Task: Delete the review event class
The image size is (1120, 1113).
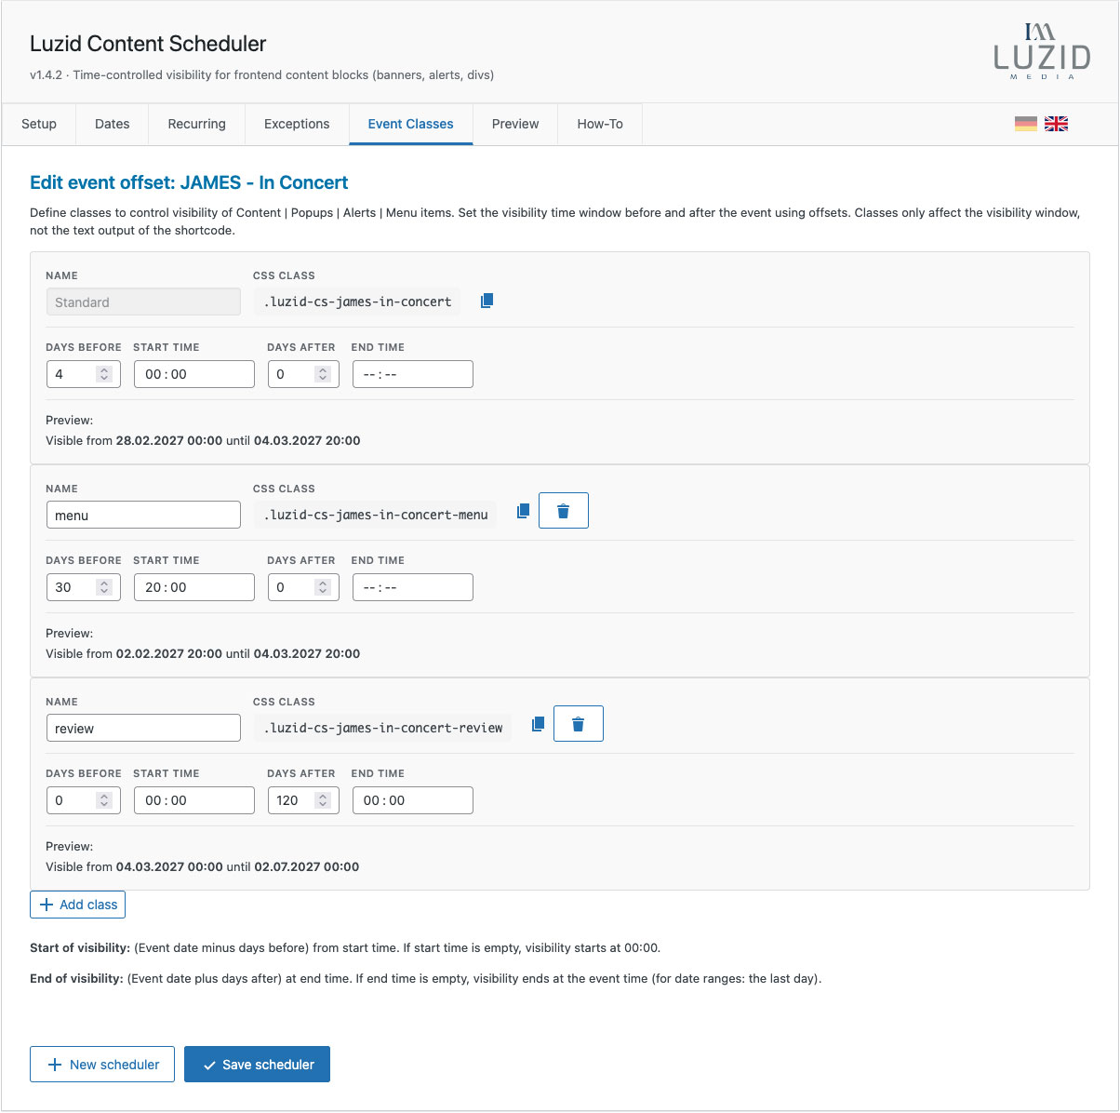Action: [x=578, y=723]
